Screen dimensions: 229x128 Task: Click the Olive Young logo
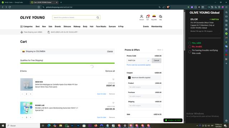[33, 17]
